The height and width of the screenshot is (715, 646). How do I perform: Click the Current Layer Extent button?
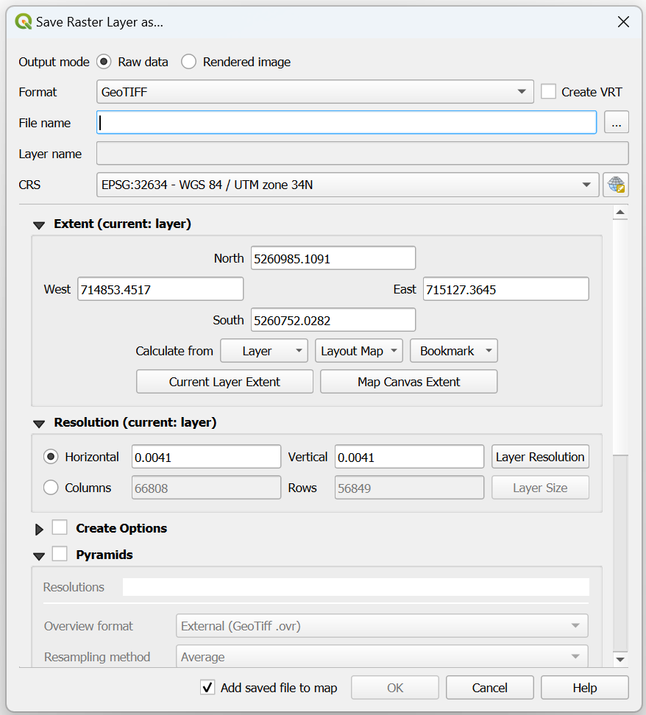click(x=224, y=381)
